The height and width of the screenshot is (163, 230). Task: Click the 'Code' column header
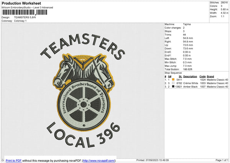(x=202, y=77)
